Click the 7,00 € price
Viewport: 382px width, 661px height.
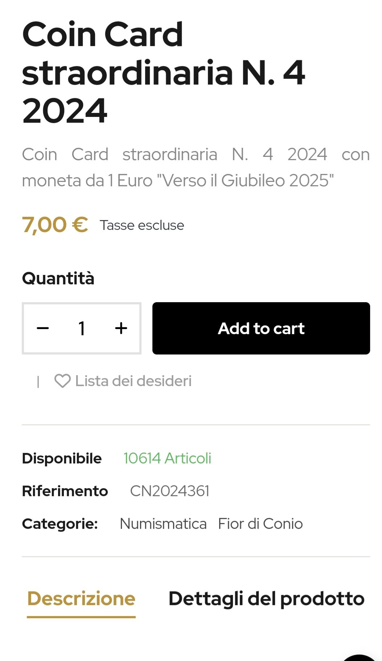pos(55,225)
